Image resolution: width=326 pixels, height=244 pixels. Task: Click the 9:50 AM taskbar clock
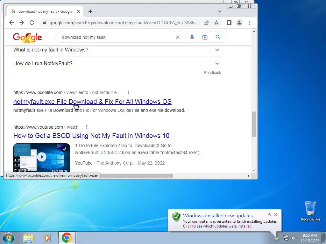coord(310,238)
